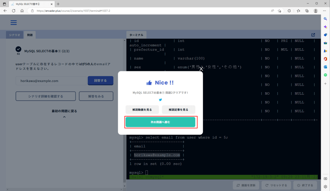330x191 pixels.
Task: Open the browser favorites star icon
Action: coord(298,11)
